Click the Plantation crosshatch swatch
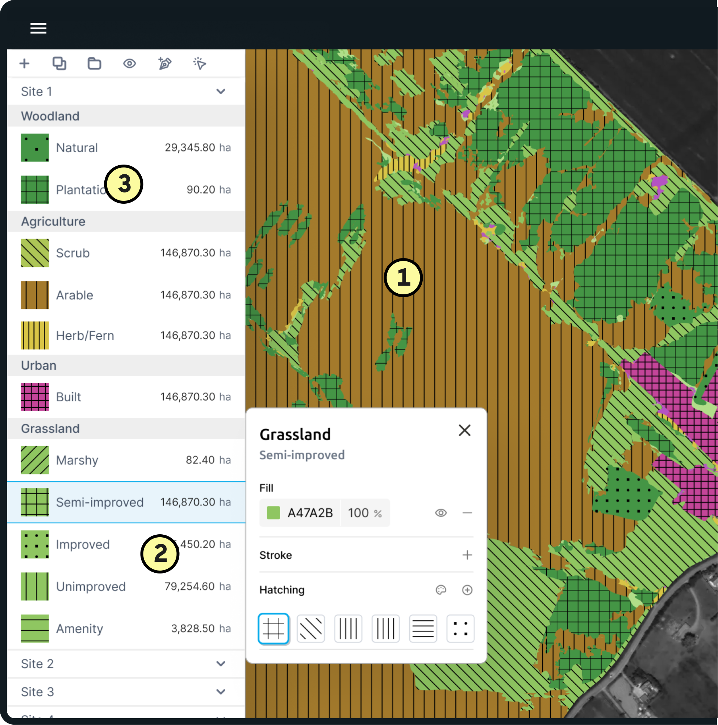Image resolution: width=718 pixels, height=725 pixels. tap(35, 190)
